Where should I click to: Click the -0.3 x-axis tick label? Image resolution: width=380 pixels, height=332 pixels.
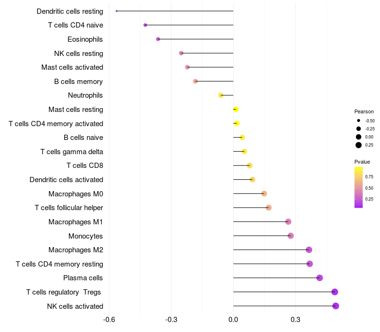point(171,320)
